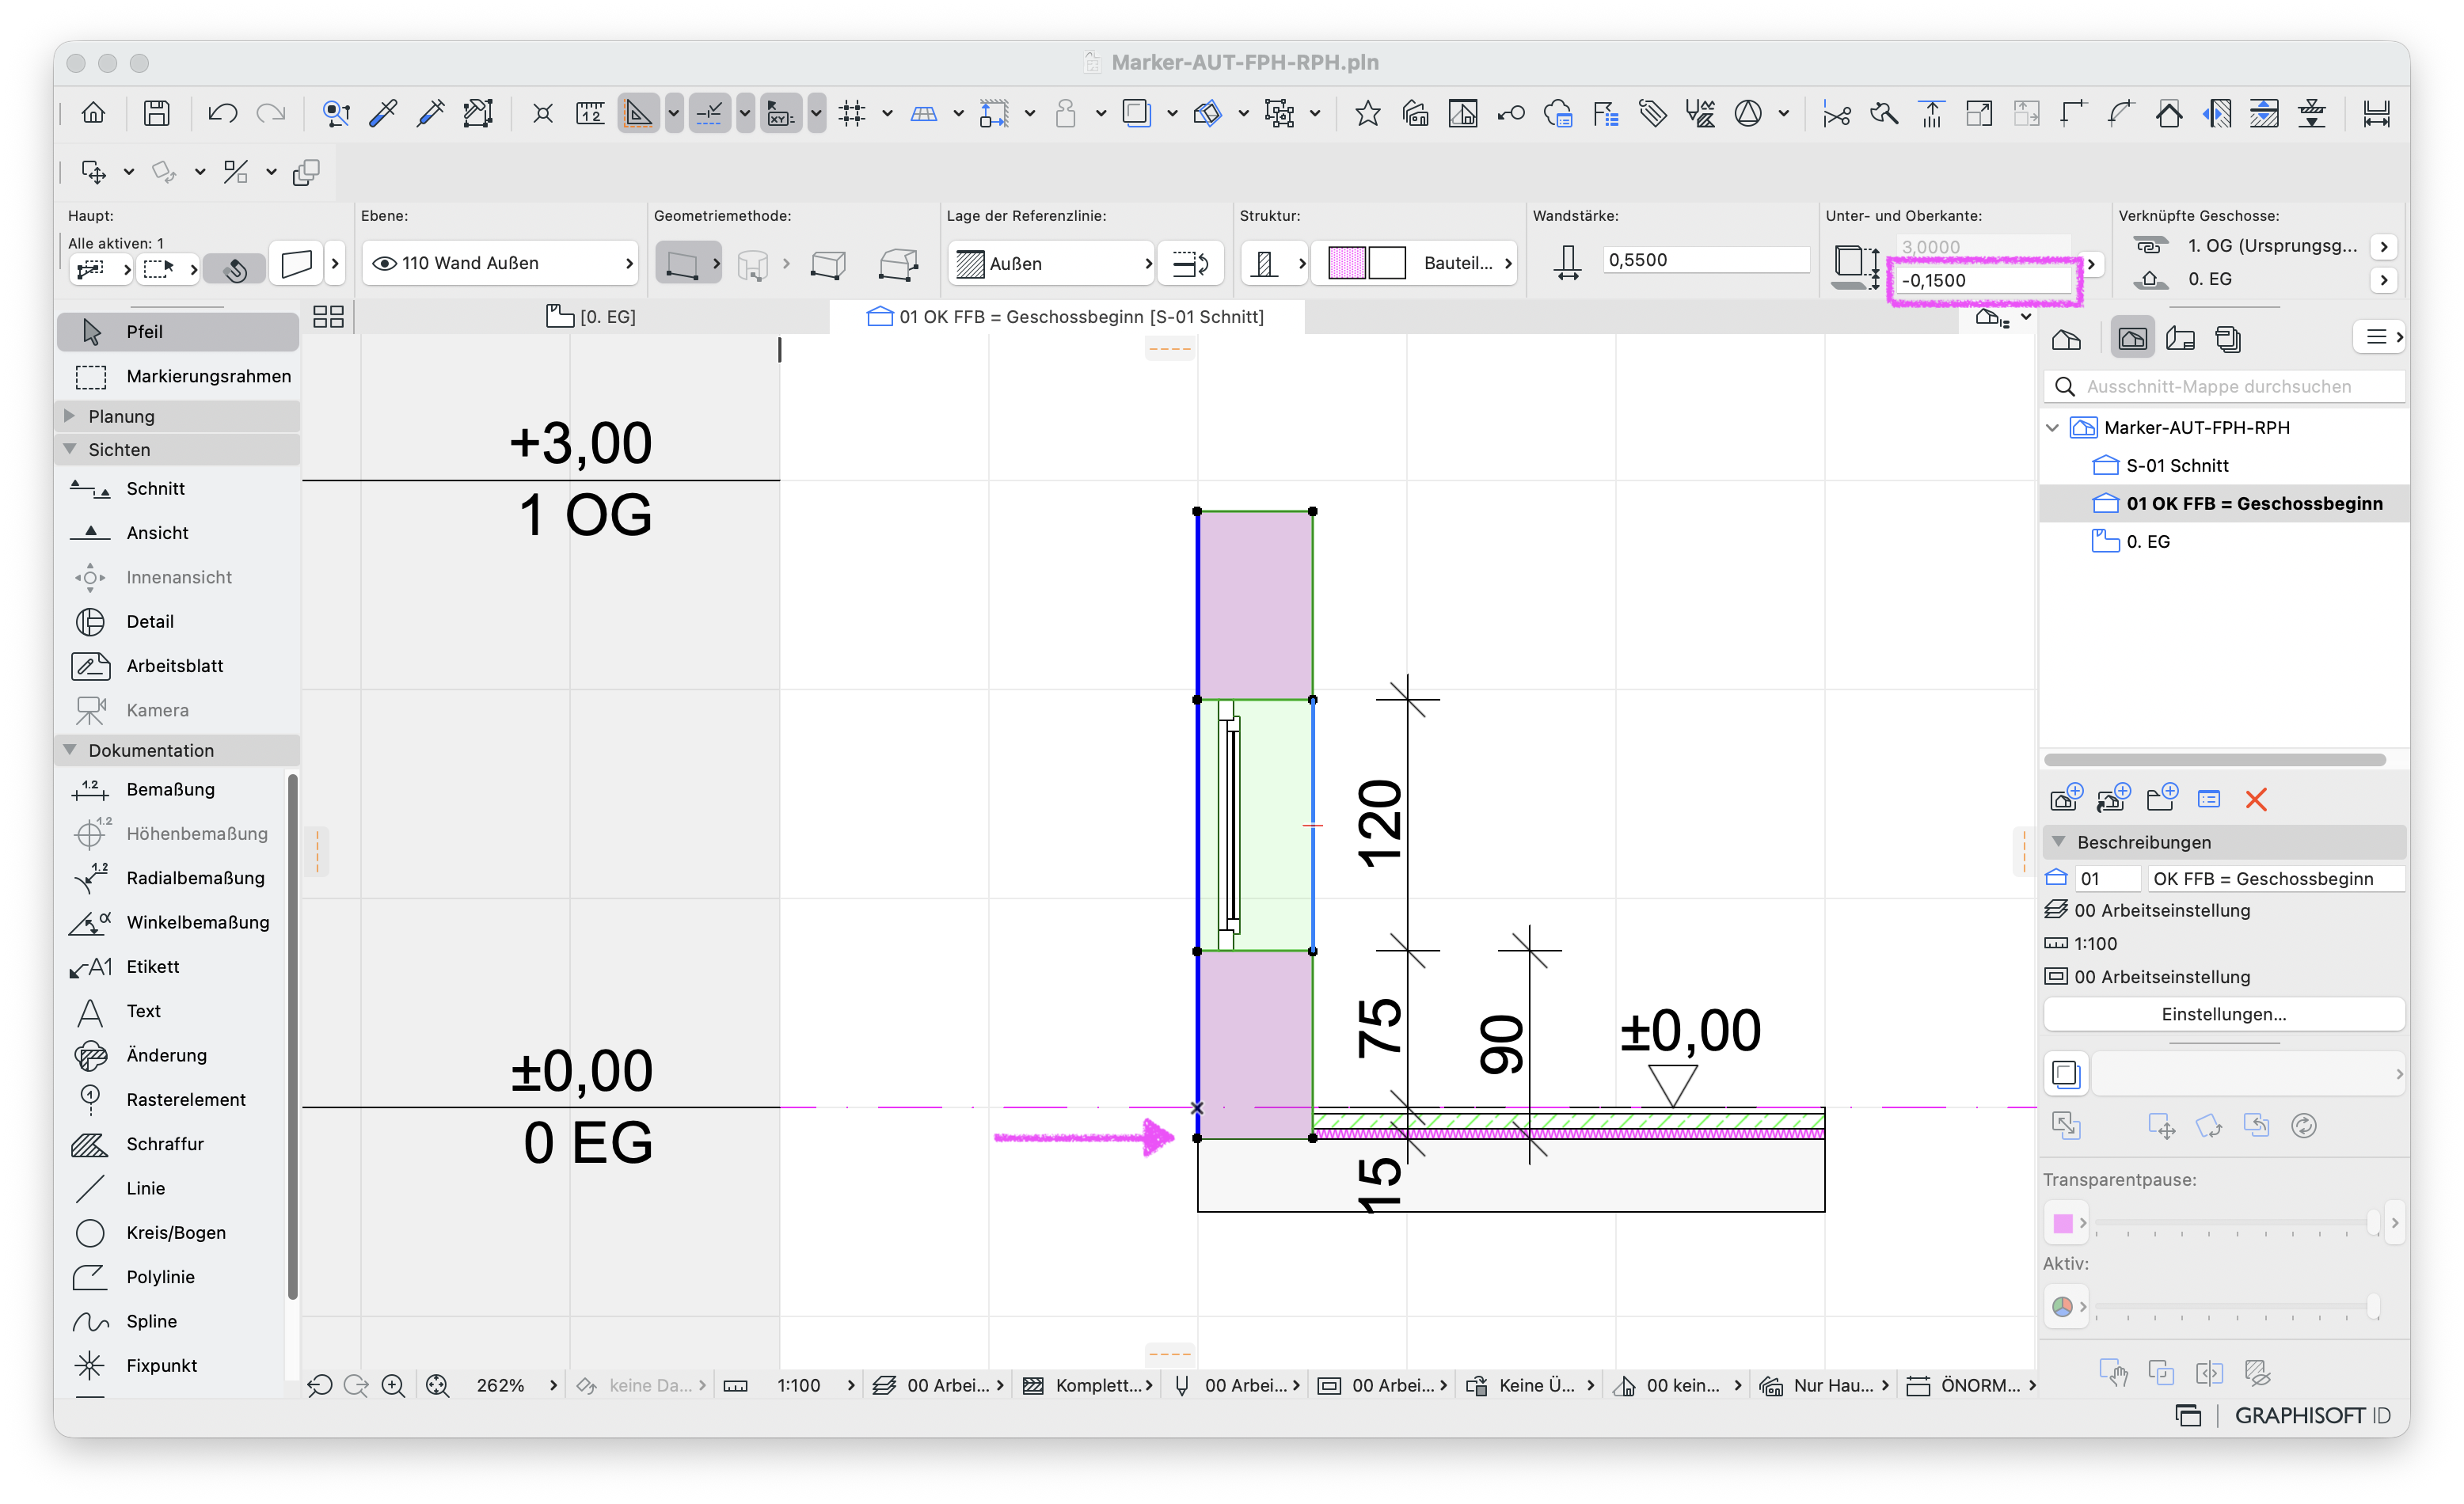Viewport: 2464px width, 1504px height.
Task: Expand the Planung toolbox section
Action: (69, 415)
